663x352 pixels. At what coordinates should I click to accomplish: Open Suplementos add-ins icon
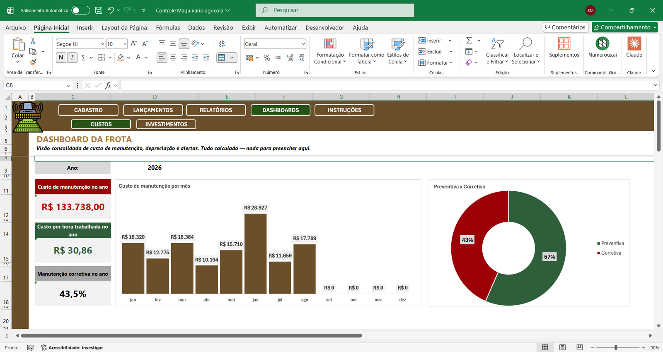pos(564,43)
